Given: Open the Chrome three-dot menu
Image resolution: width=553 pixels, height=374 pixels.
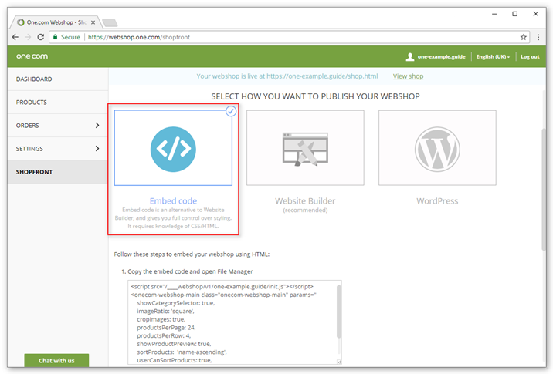Looking at the screenshot, I should pos(538,37).
